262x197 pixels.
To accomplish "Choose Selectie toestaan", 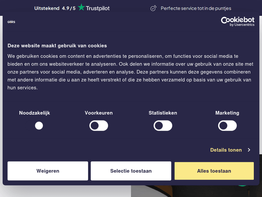I will click(x=131, y=171).
